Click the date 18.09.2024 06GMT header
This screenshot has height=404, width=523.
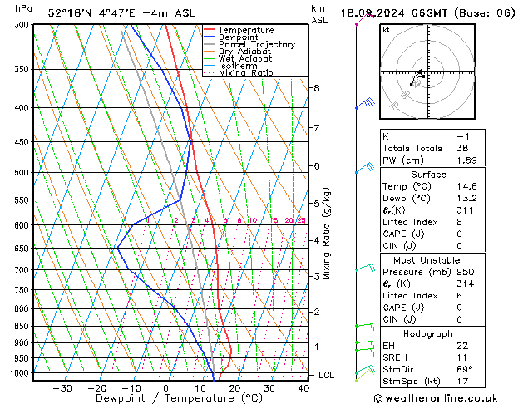coord(394,13)
